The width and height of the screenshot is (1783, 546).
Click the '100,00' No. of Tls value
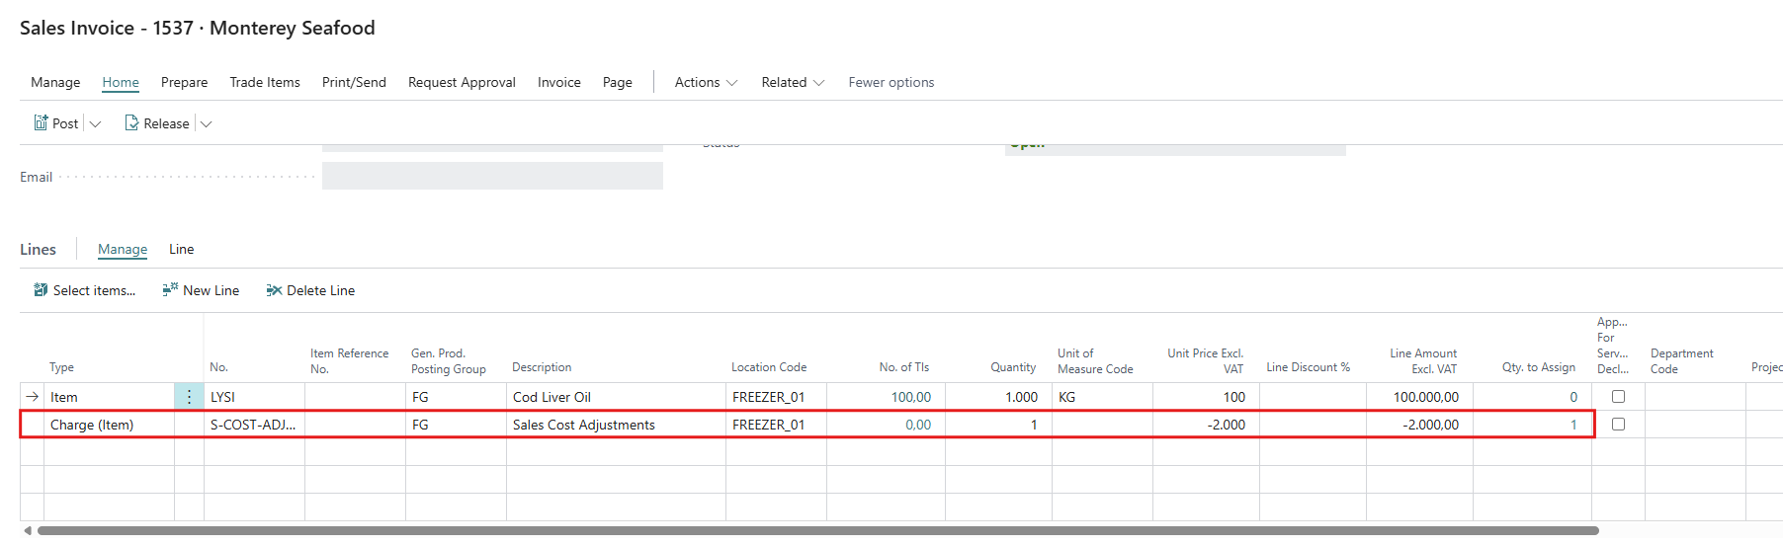point(910,397)
